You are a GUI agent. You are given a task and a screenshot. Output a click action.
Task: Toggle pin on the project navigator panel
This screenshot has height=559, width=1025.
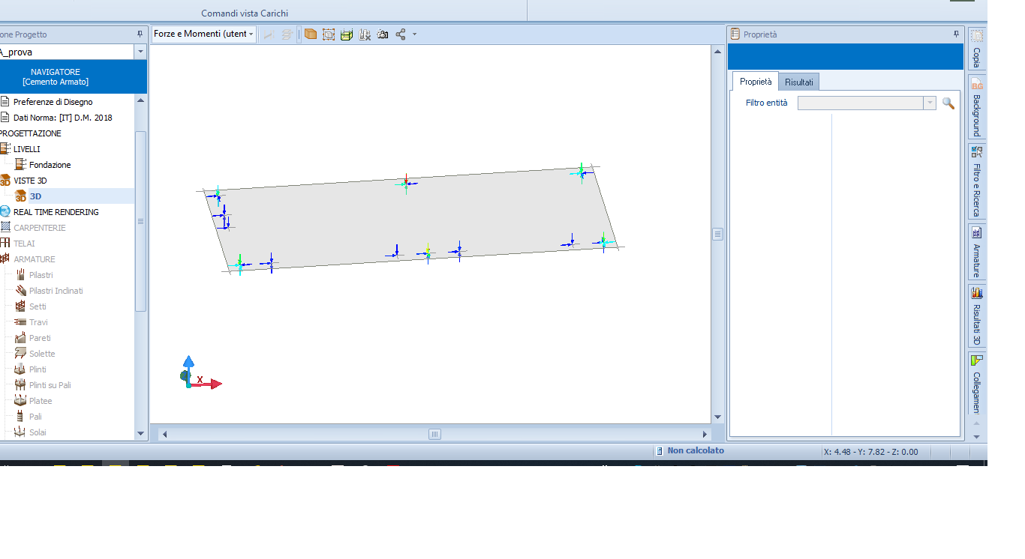click(140, 34)
